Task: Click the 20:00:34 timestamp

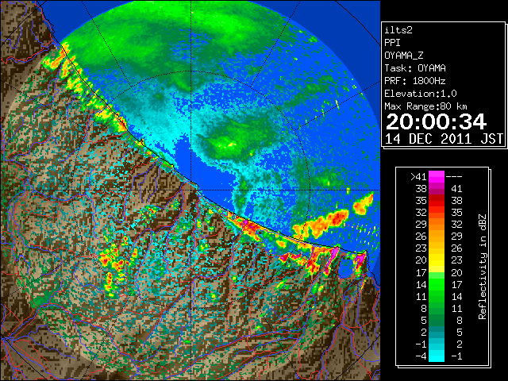Action: coord(436,121)
